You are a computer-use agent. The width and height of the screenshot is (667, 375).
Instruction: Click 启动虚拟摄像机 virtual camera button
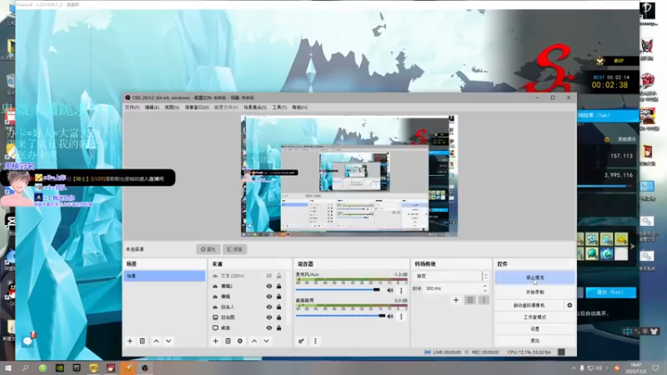click(529, 305)
